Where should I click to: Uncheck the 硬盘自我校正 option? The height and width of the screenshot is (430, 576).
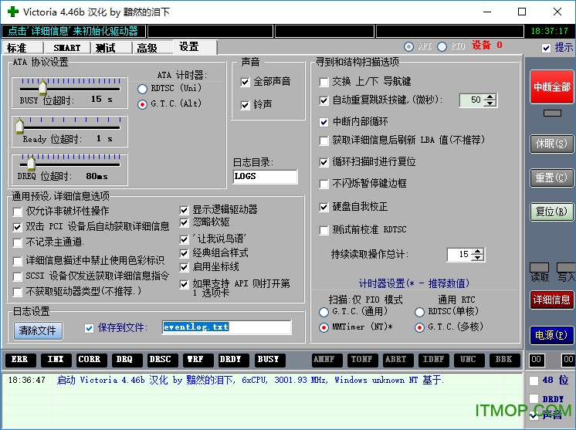coord(324,207)
